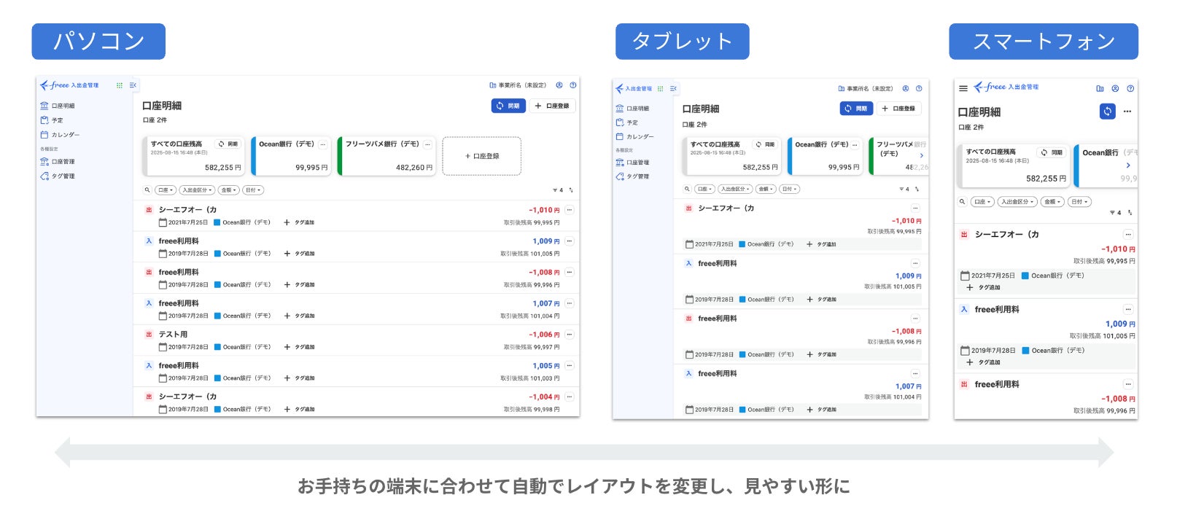Image resolution: width=1204 pixels, height=511 pixels.
Task: Expand 口座 filter in PC view
Action: click(x=165, y=190)
